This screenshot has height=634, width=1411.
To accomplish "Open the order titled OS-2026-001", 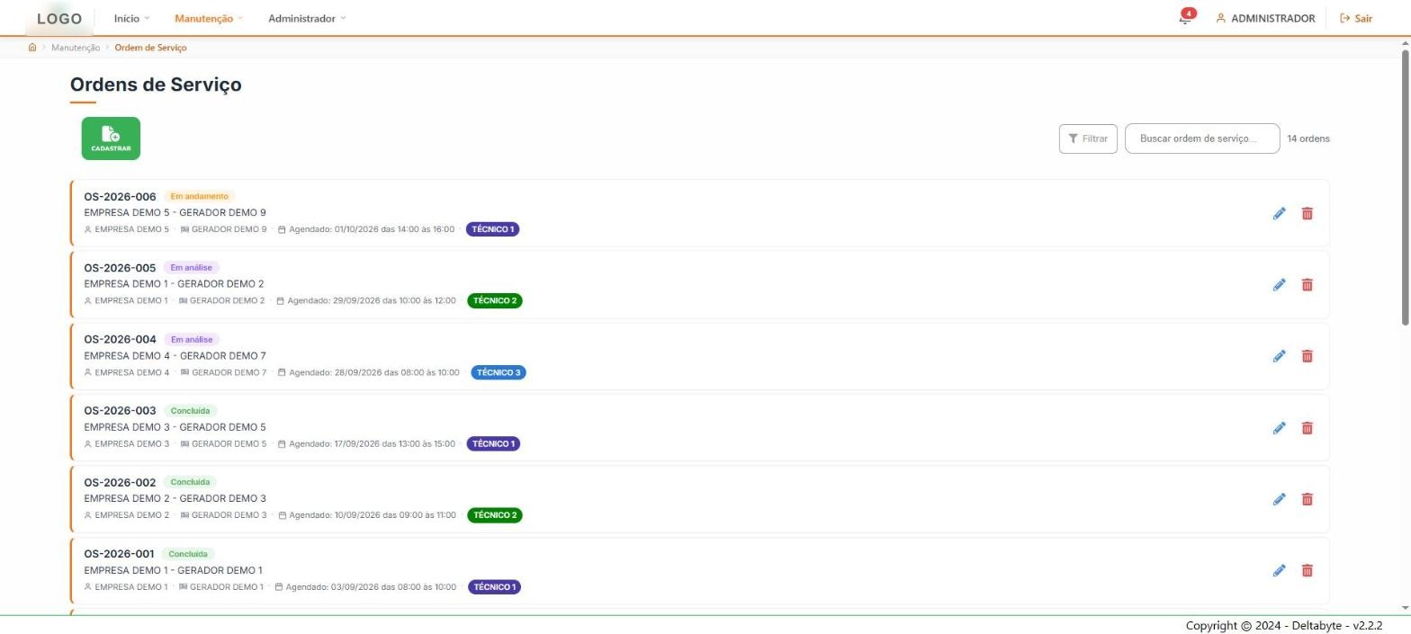I will [119, 554].
